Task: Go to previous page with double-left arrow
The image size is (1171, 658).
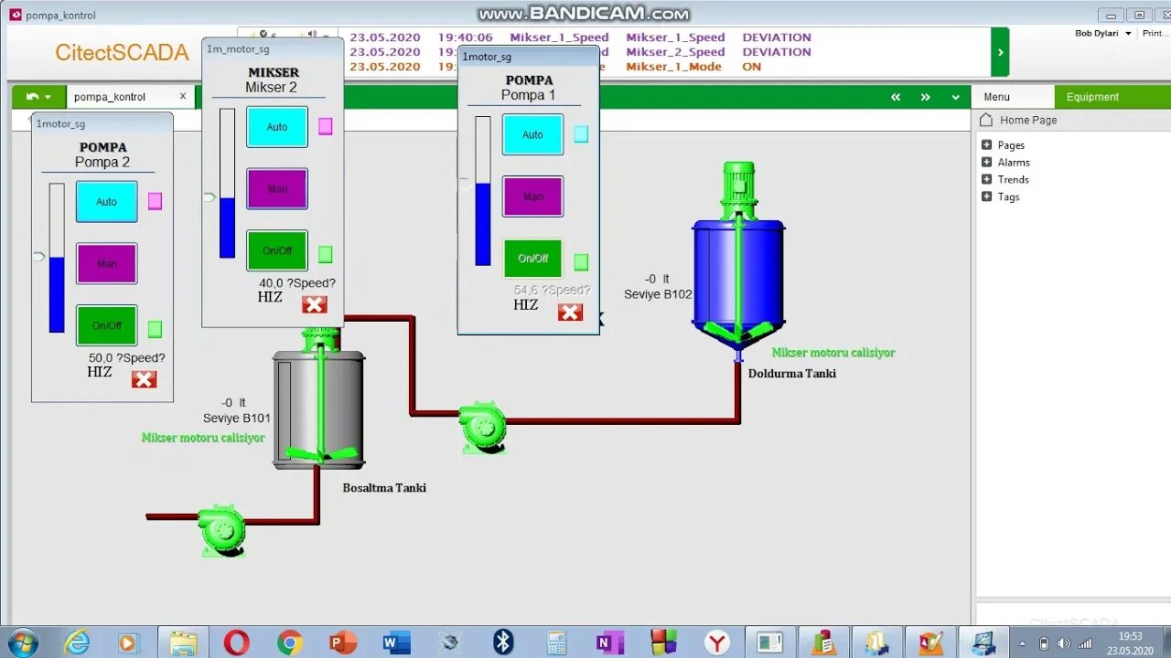Action: [x=896, y=97]
